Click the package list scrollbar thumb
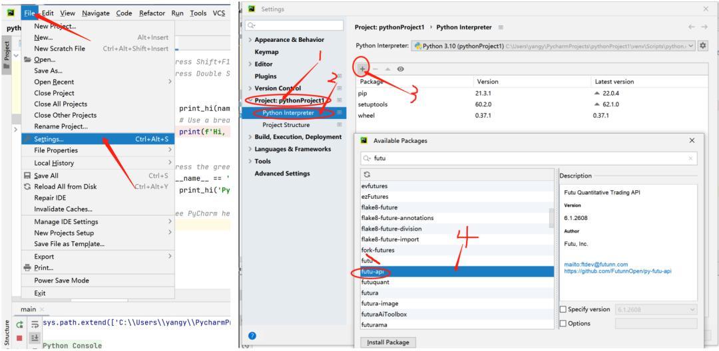This screenshot has width=719, height=351. point(551,216)
